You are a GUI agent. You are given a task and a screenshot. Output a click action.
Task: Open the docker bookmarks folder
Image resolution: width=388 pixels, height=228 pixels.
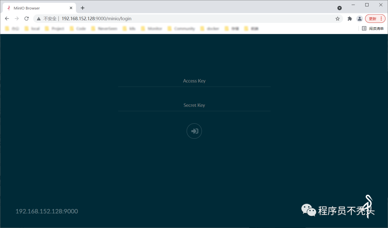pyautogui.click(x=210, y=28)
